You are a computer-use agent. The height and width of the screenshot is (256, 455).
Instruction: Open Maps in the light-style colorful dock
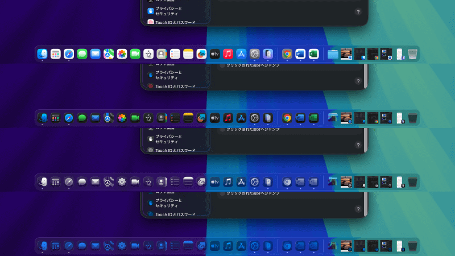109,53
